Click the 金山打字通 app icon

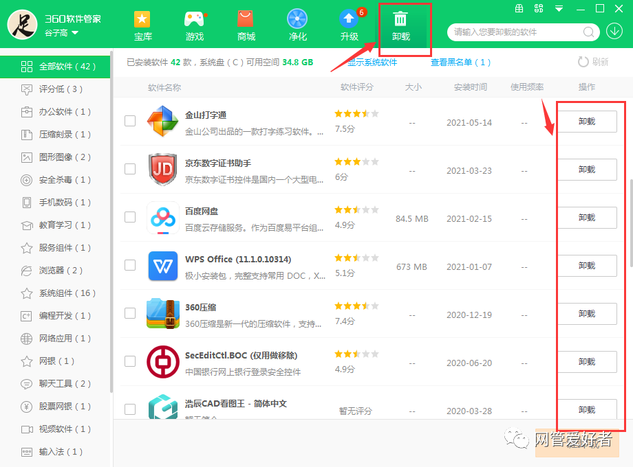click(x=162, y=121)
